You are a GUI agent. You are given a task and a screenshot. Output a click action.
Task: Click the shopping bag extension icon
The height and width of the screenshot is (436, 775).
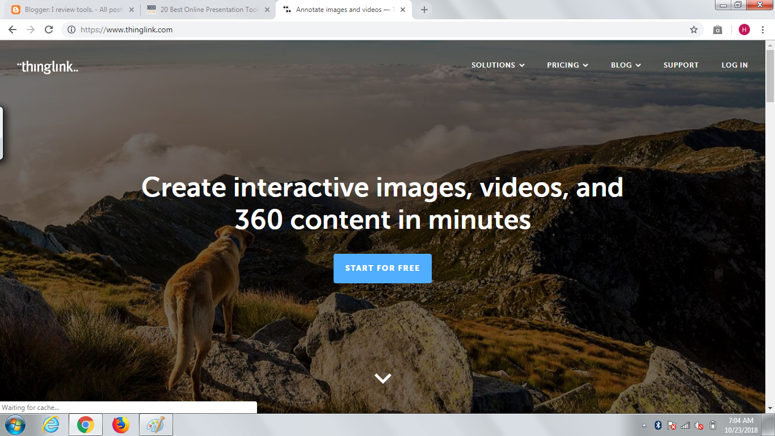(717, 30)
